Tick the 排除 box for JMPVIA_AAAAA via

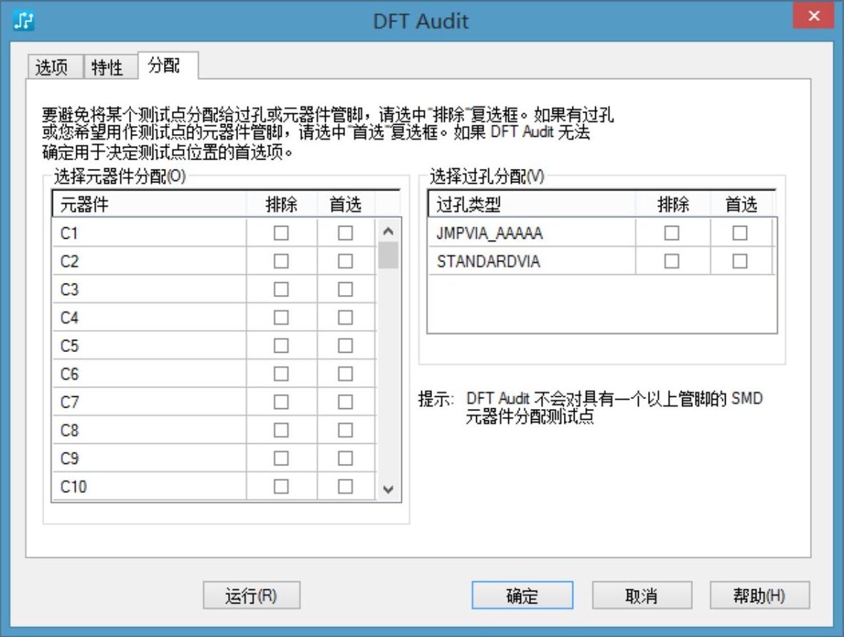click(671, 233)
